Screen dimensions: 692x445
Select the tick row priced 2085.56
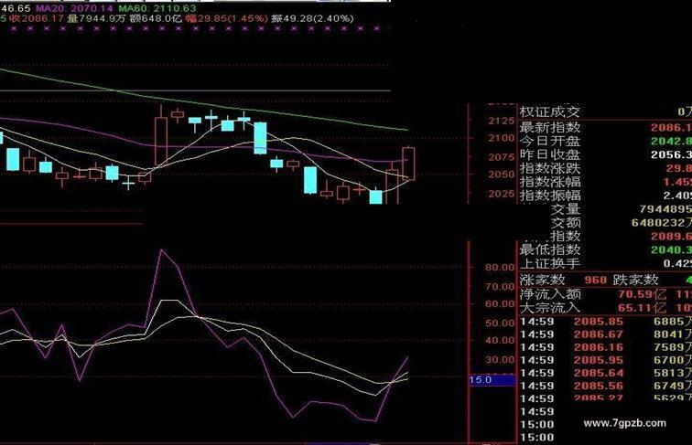pos(606,386)
